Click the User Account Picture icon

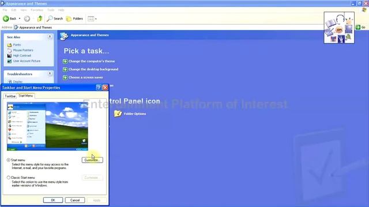click(9, 61)
